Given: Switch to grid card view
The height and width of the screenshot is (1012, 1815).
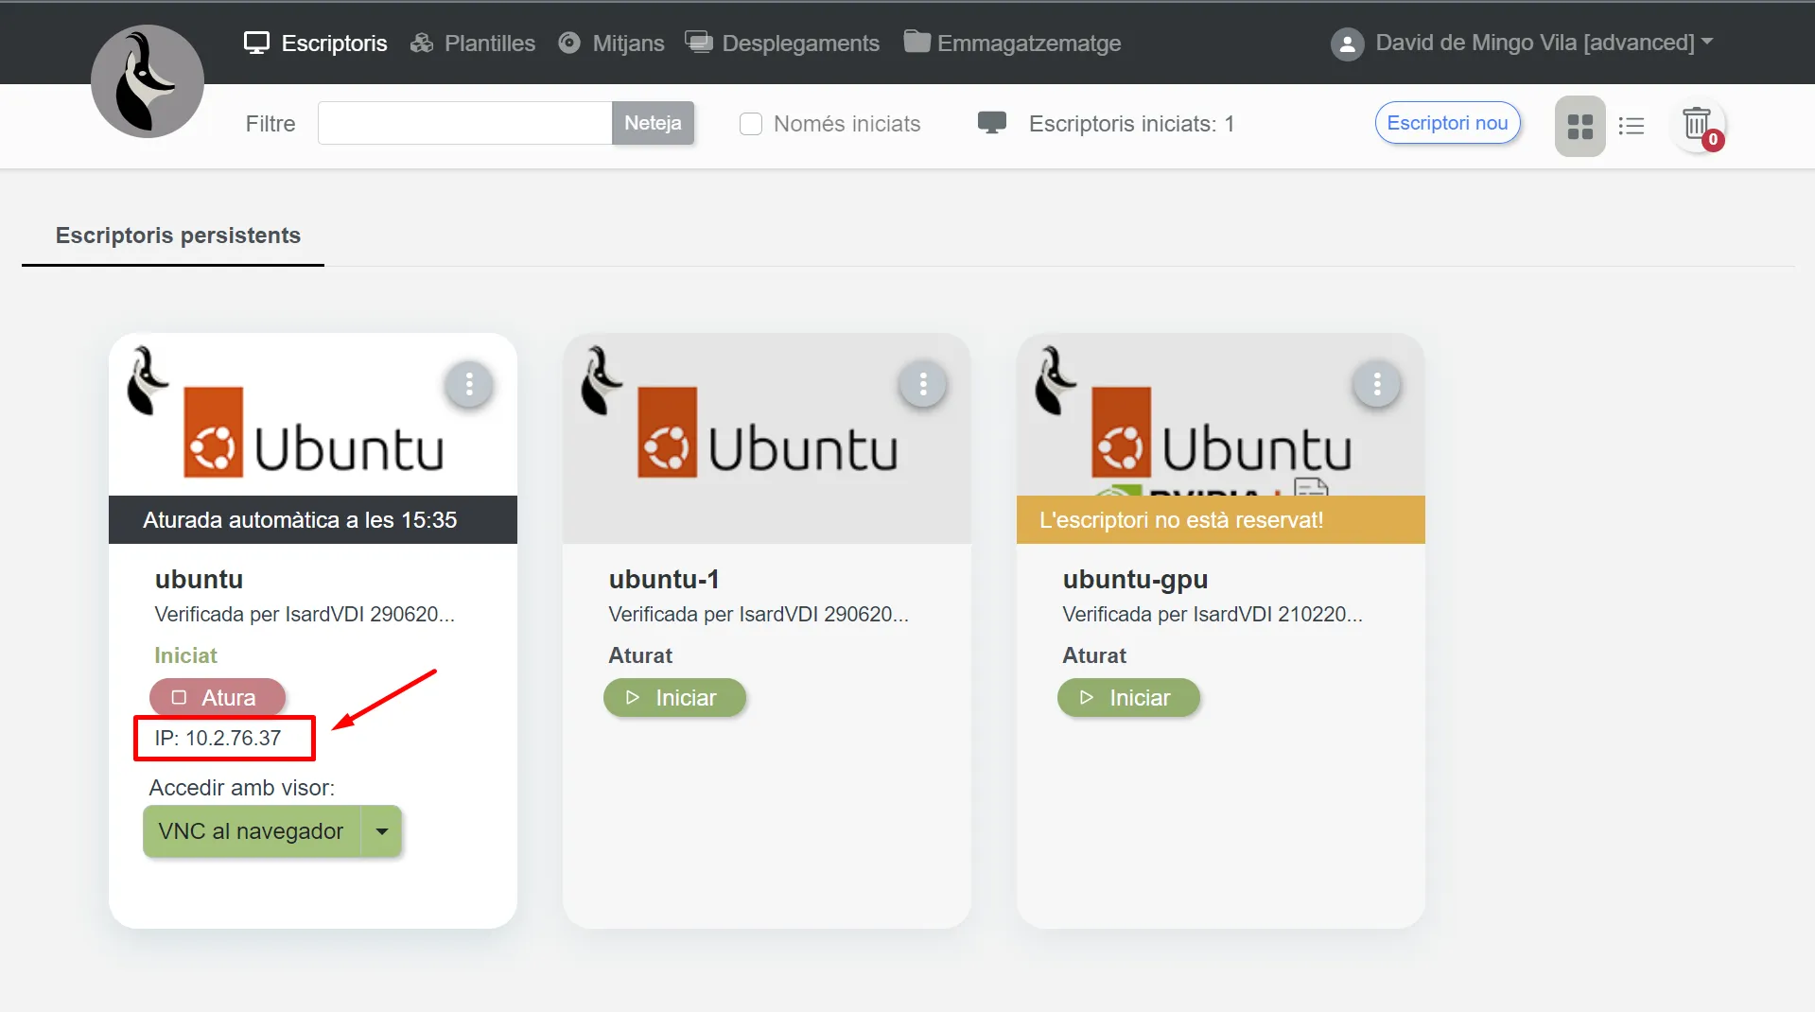Looking at the screenshot, I should 1579,126.
